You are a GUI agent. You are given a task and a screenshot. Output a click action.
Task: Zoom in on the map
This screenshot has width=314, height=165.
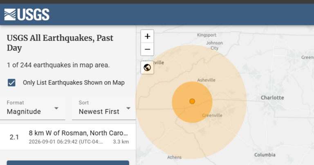(147, 36)
